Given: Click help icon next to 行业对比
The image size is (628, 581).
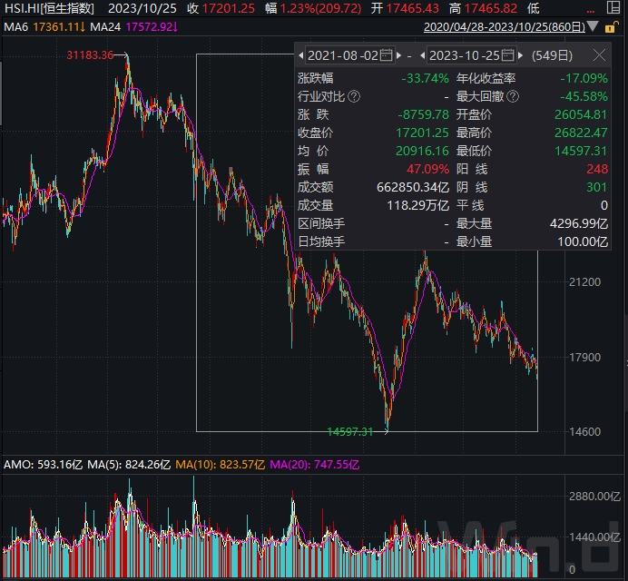Looking at the screenshot, I should (x=354, y=96).
